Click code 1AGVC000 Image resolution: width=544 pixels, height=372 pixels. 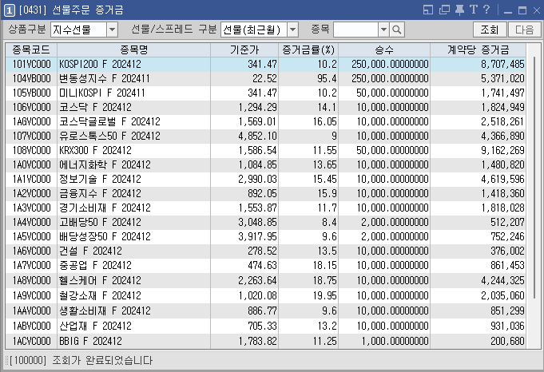click(x=32, y=121)
